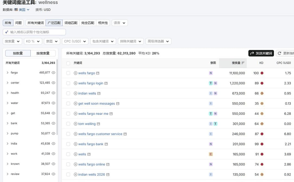Open SERP icon for wells fargo customer service
Image resolution: width=294 pixels, height=182 pixels.
[125, 134]
